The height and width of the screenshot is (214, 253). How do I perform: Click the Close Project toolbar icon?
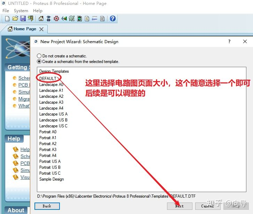tap(31, 18)
